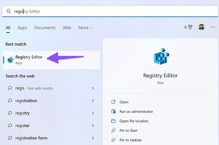The image size is (219, 145).
Task: Expand chevron next to 'registration form' suggestion
Action: [x=93, y=138]
